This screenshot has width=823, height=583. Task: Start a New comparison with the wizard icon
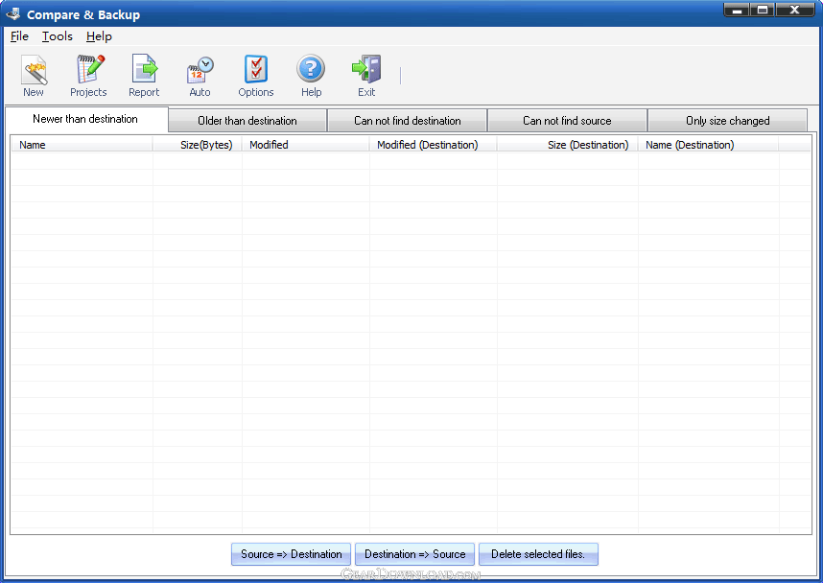(34, 76)
